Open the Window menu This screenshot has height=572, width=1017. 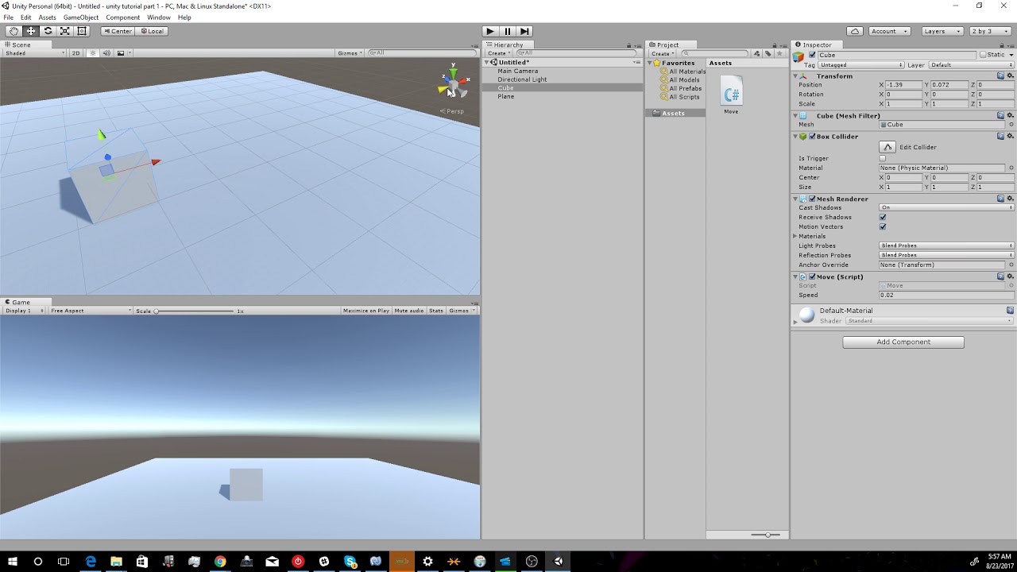click(158, 17)
